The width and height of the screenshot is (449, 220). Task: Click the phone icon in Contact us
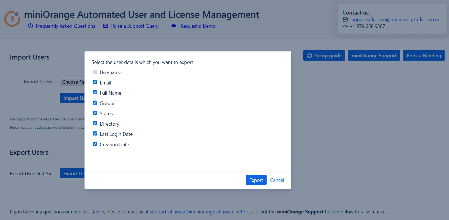pyautogui.click(x=345, y=27)
